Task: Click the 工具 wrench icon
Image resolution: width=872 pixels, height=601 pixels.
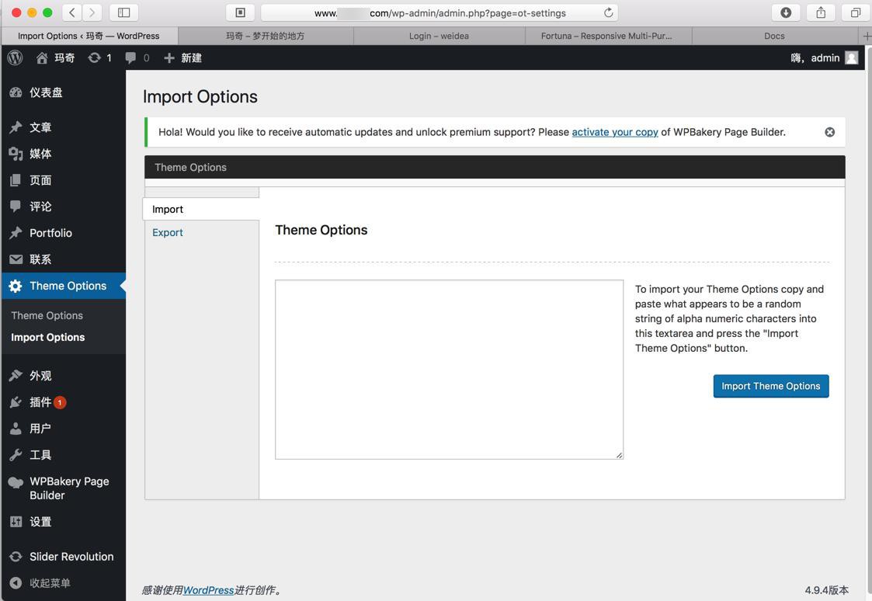Action: [x=16, y=455]
